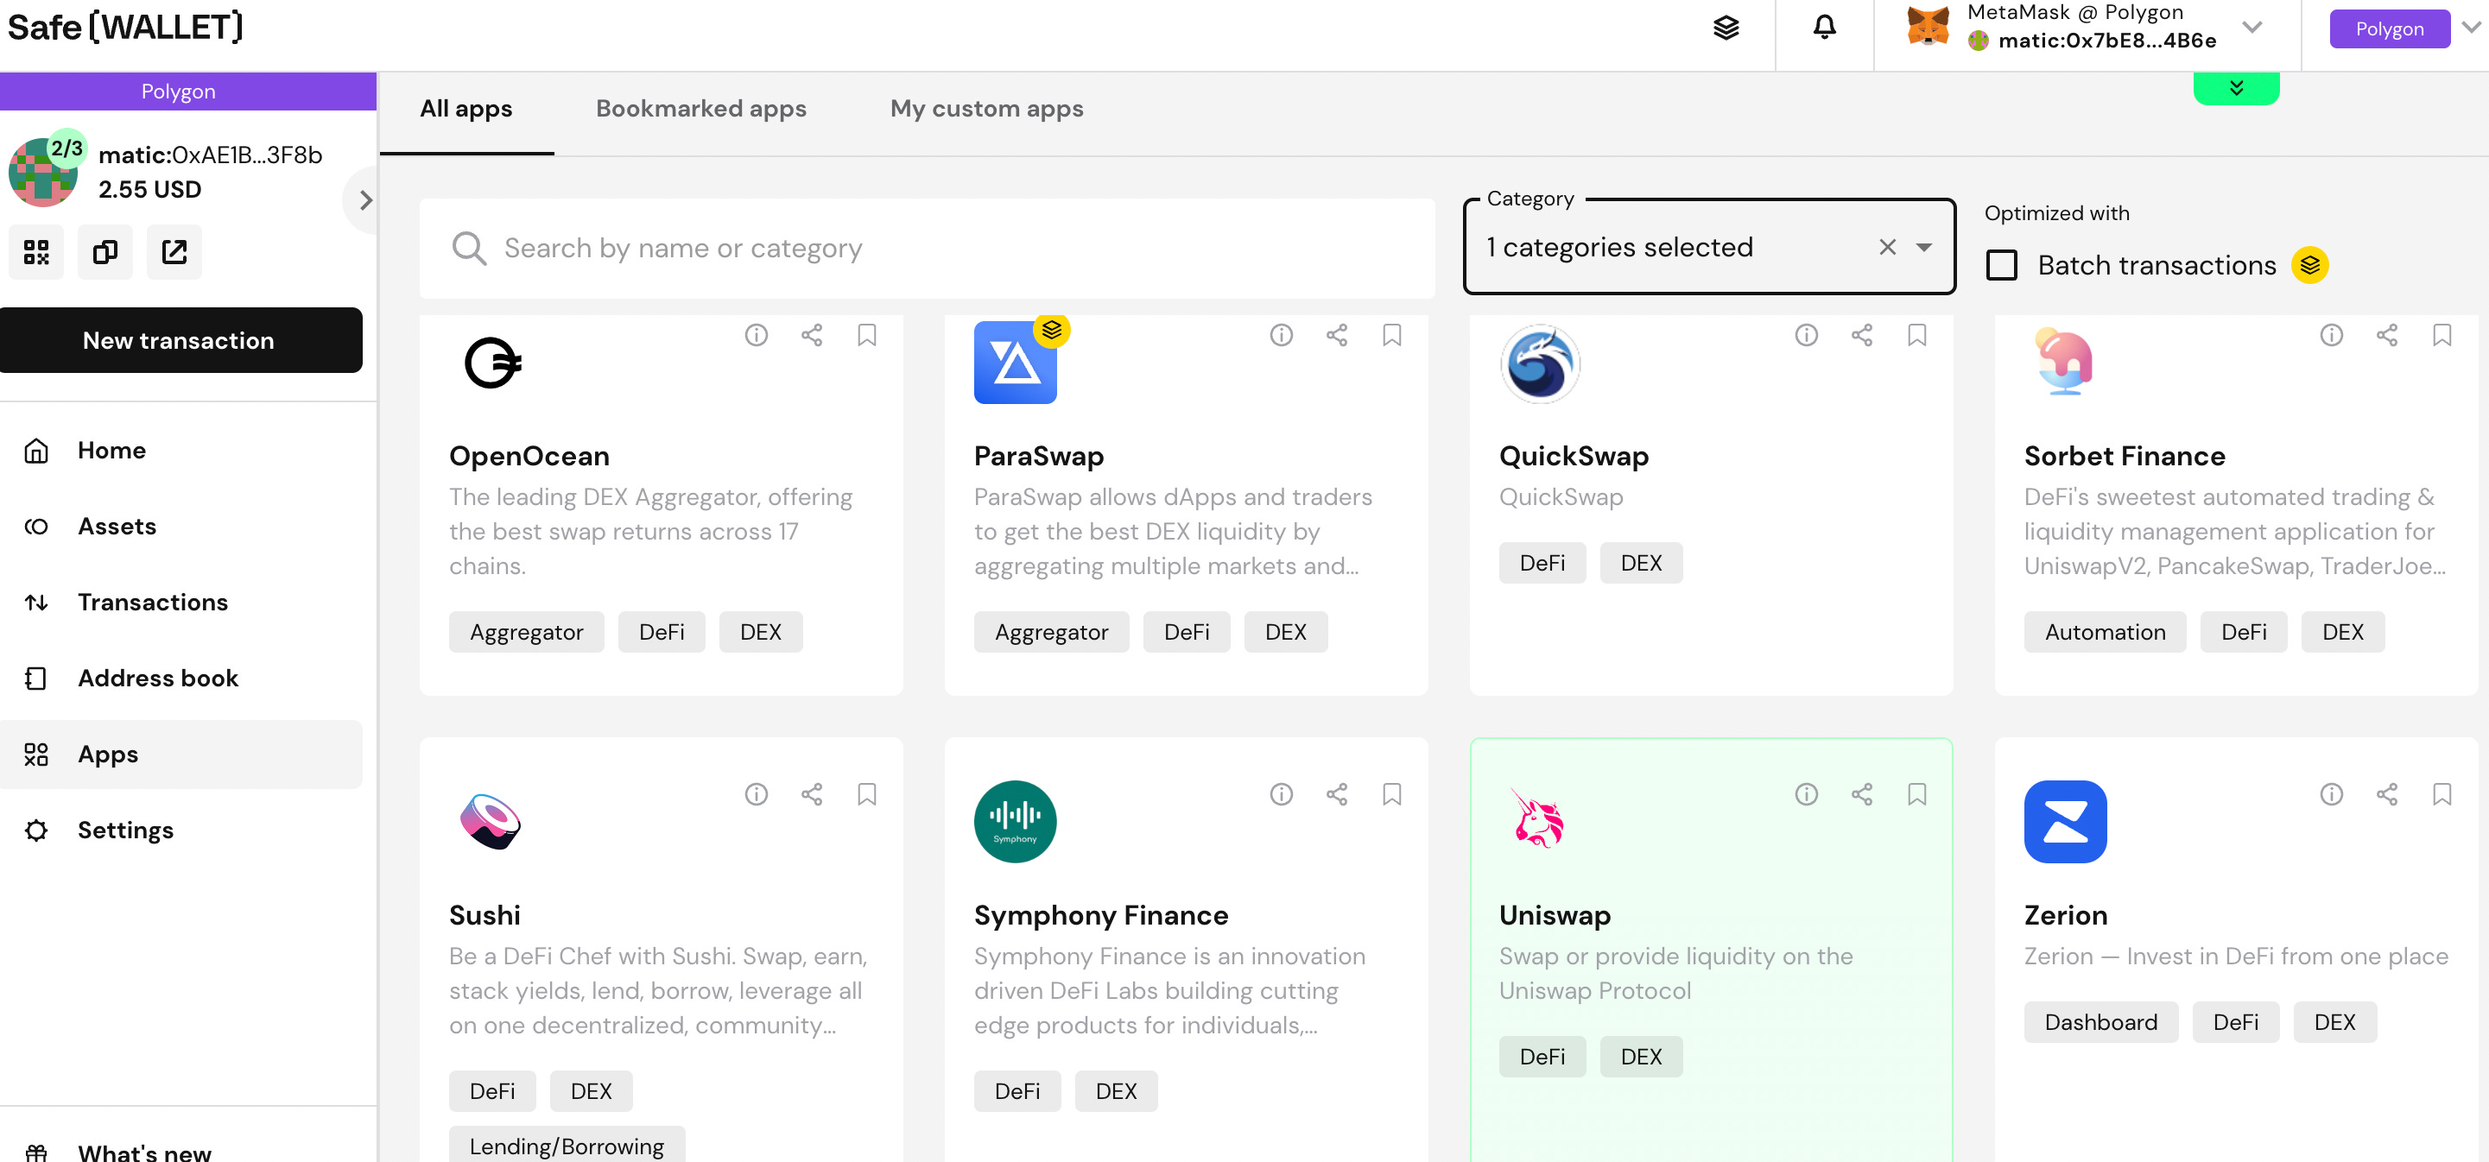Bookmark the QuickSwap app
This screenshot has width=2489, height=1162.
pos(1917,335)
